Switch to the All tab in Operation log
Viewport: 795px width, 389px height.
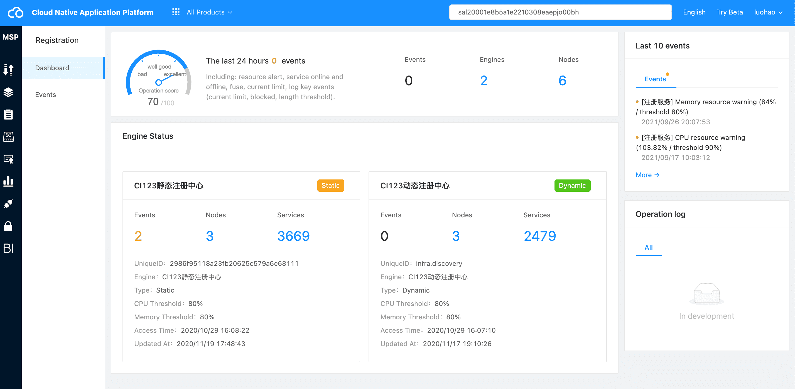648,247
